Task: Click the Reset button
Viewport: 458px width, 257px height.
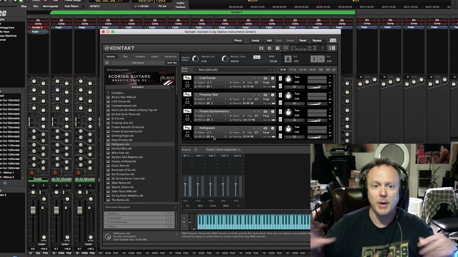Action: pos(303,40)
